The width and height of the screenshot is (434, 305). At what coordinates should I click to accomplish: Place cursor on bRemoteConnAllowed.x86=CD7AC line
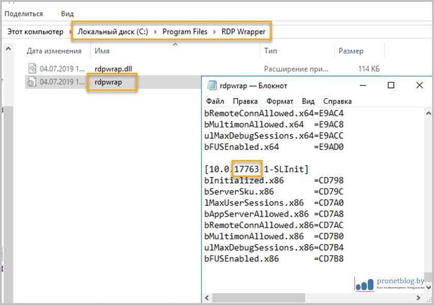click(x=274, y=225)
